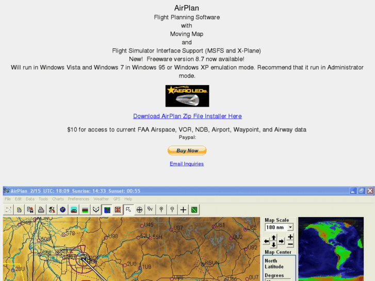Screen dimensions: 375x281
Task: Pan the map left with arrow button
Action: [267, 241]
